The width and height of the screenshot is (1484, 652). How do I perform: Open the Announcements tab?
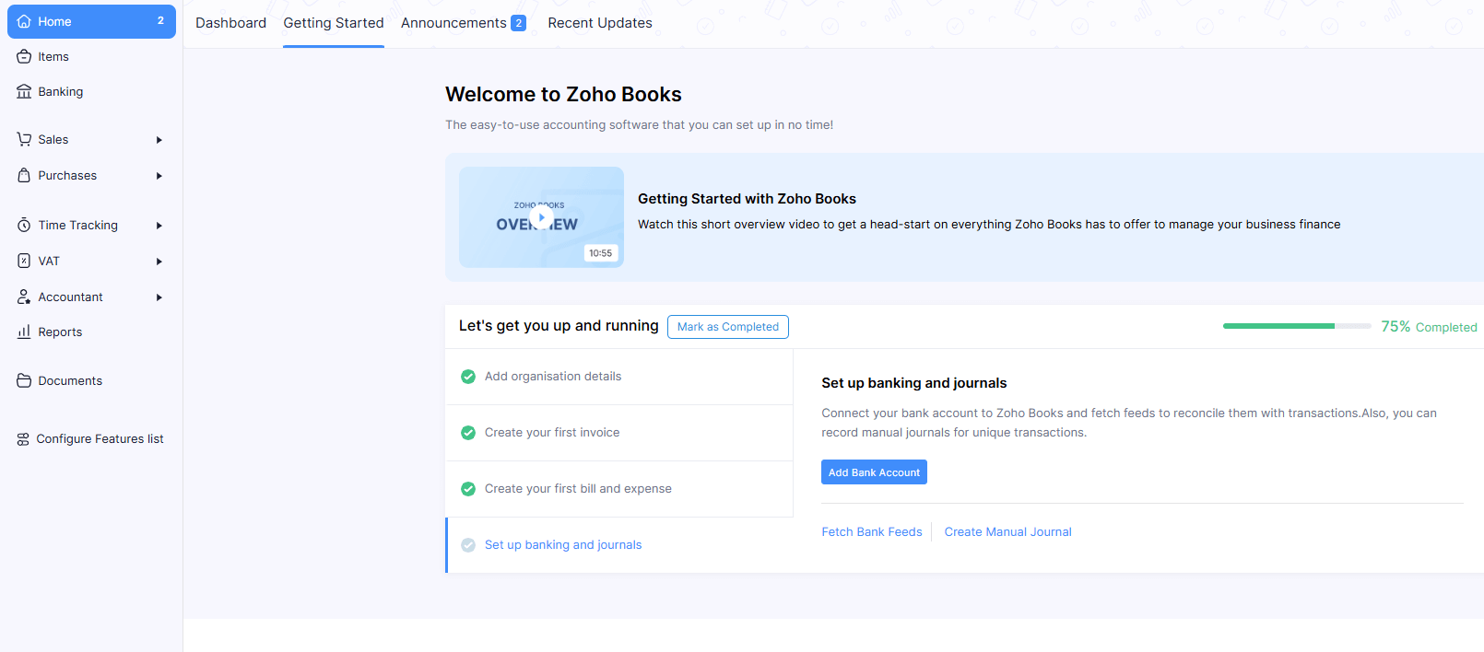pyautogui.click(x=453, y=23)
